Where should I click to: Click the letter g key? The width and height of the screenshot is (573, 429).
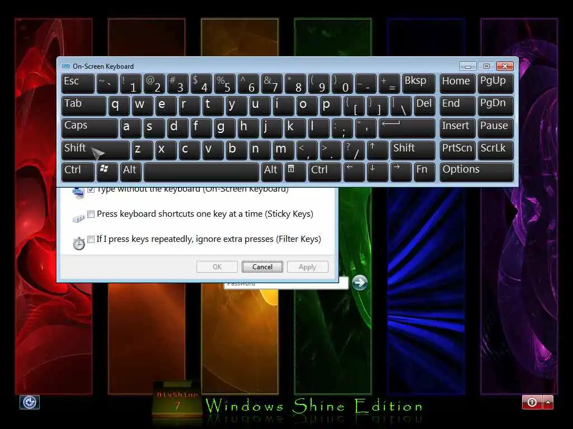[224, 128]
